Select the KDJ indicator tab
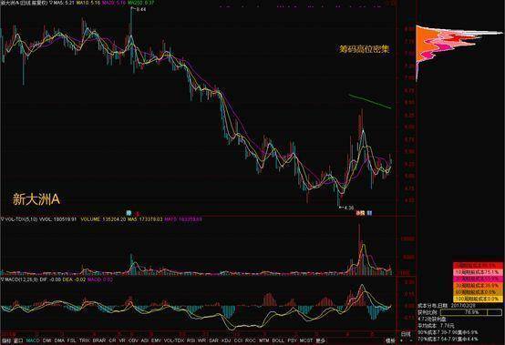 [x=226, y=340]
